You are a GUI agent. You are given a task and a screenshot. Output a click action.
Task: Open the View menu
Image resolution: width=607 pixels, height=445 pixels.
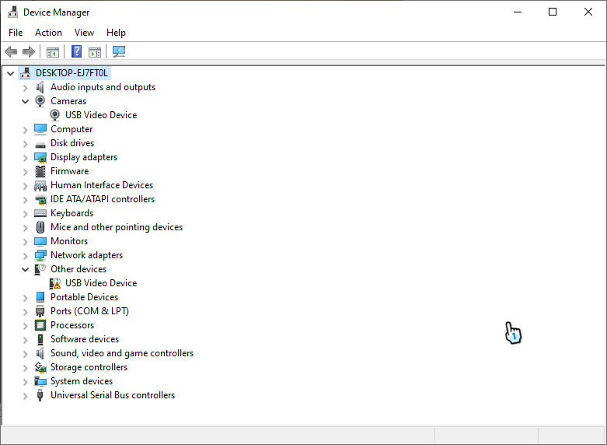pos(84,33)
